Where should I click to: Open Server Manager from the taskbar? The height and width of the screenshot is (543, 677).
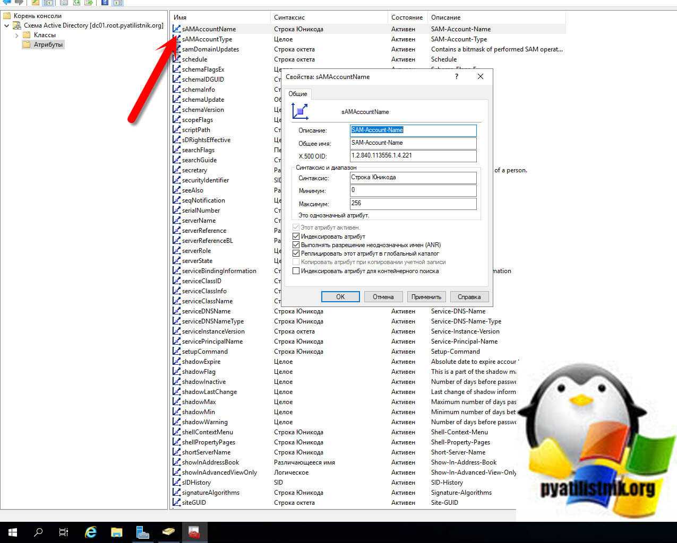tap(142, 532)
